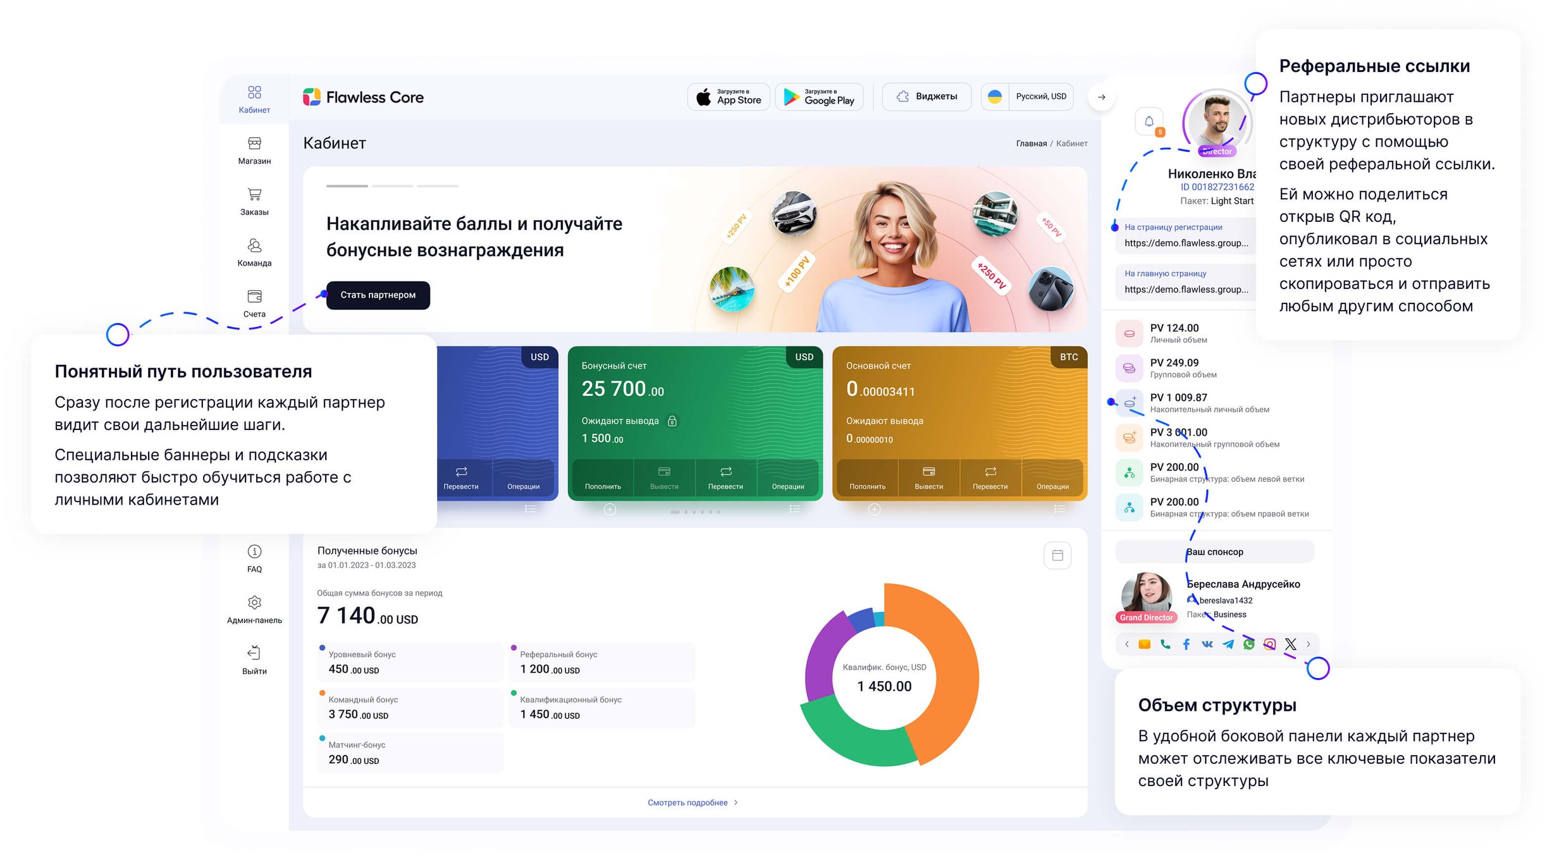Click the notification bell icon
Viewport: 1552px width, 860px height.
pos(1149,121)
